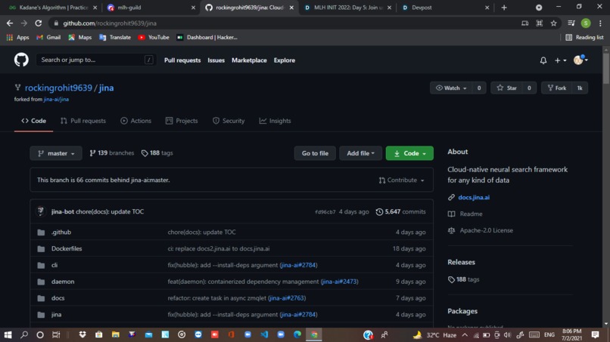Open the user avatar menu
This screenshot has height=342, width=610.
point(580,60)
